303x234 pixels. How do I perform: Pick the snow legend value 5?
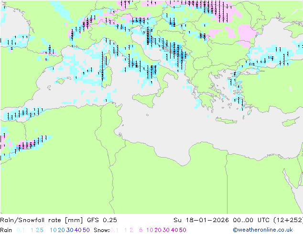click(141, 230)
